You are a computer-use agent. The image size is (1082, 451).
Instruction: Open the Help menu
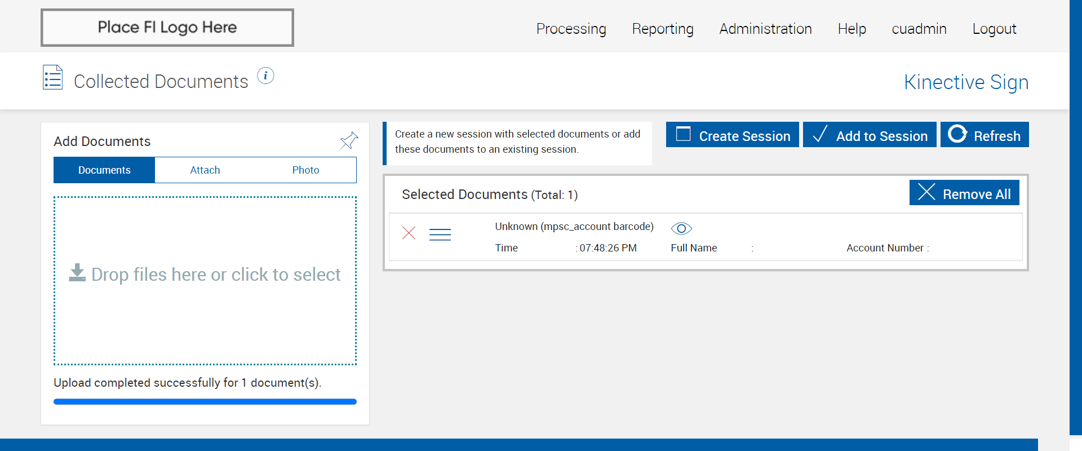point(852,29)
